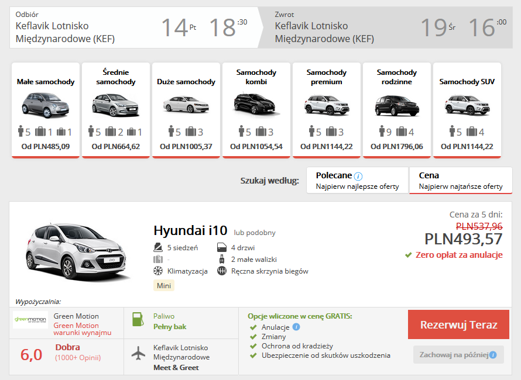Click the Dobra rating label

click(x=67, y=347)
